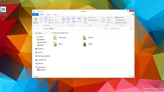Minimize the ribbon with the chevron
This screenshot has height=92, width=164.
coord(130,14)
